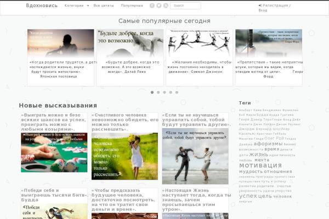
Task: Select the Олег Рой tag
Action: click(274, 139)
